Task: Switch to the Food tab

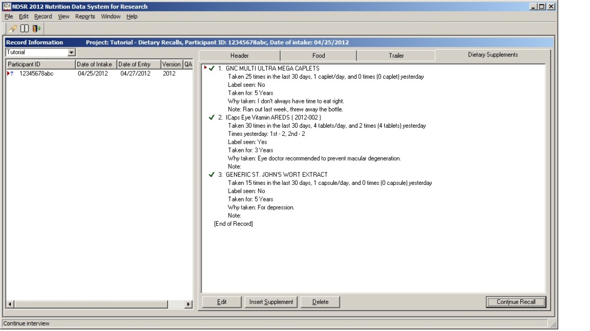Action: 318,56
